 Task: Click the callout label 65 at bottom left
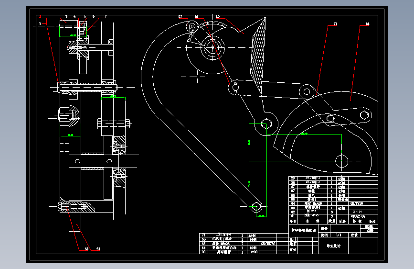click(x=86, y=249)
